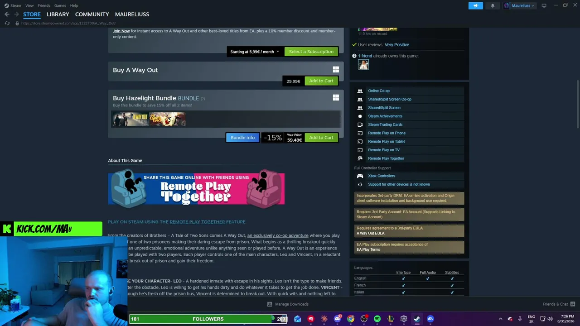The height and width of the screenshot is (326, 580).
Task: Click the 1 friend link
Action: point(365,56)
